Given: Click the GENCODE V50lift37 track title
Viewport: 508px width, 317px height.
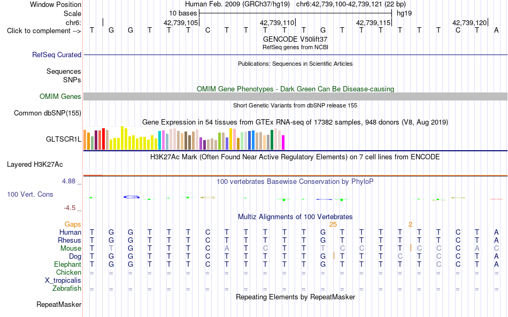Looking at the screenshot, I should (x=295, y=39).
